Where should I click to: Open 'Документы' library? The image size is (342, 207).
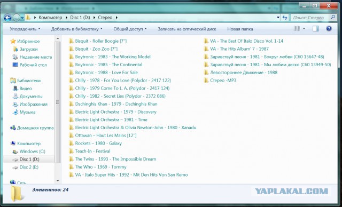tap(28, 96)
